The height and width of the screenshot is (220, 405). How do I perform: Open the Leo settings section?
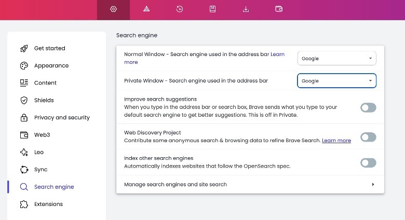click(39, 152)
